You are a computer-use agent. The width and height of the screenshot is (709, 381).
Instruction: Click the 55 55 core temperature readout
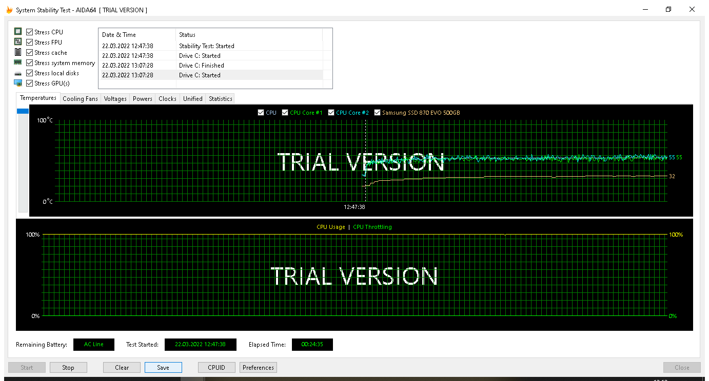point(676,157)
